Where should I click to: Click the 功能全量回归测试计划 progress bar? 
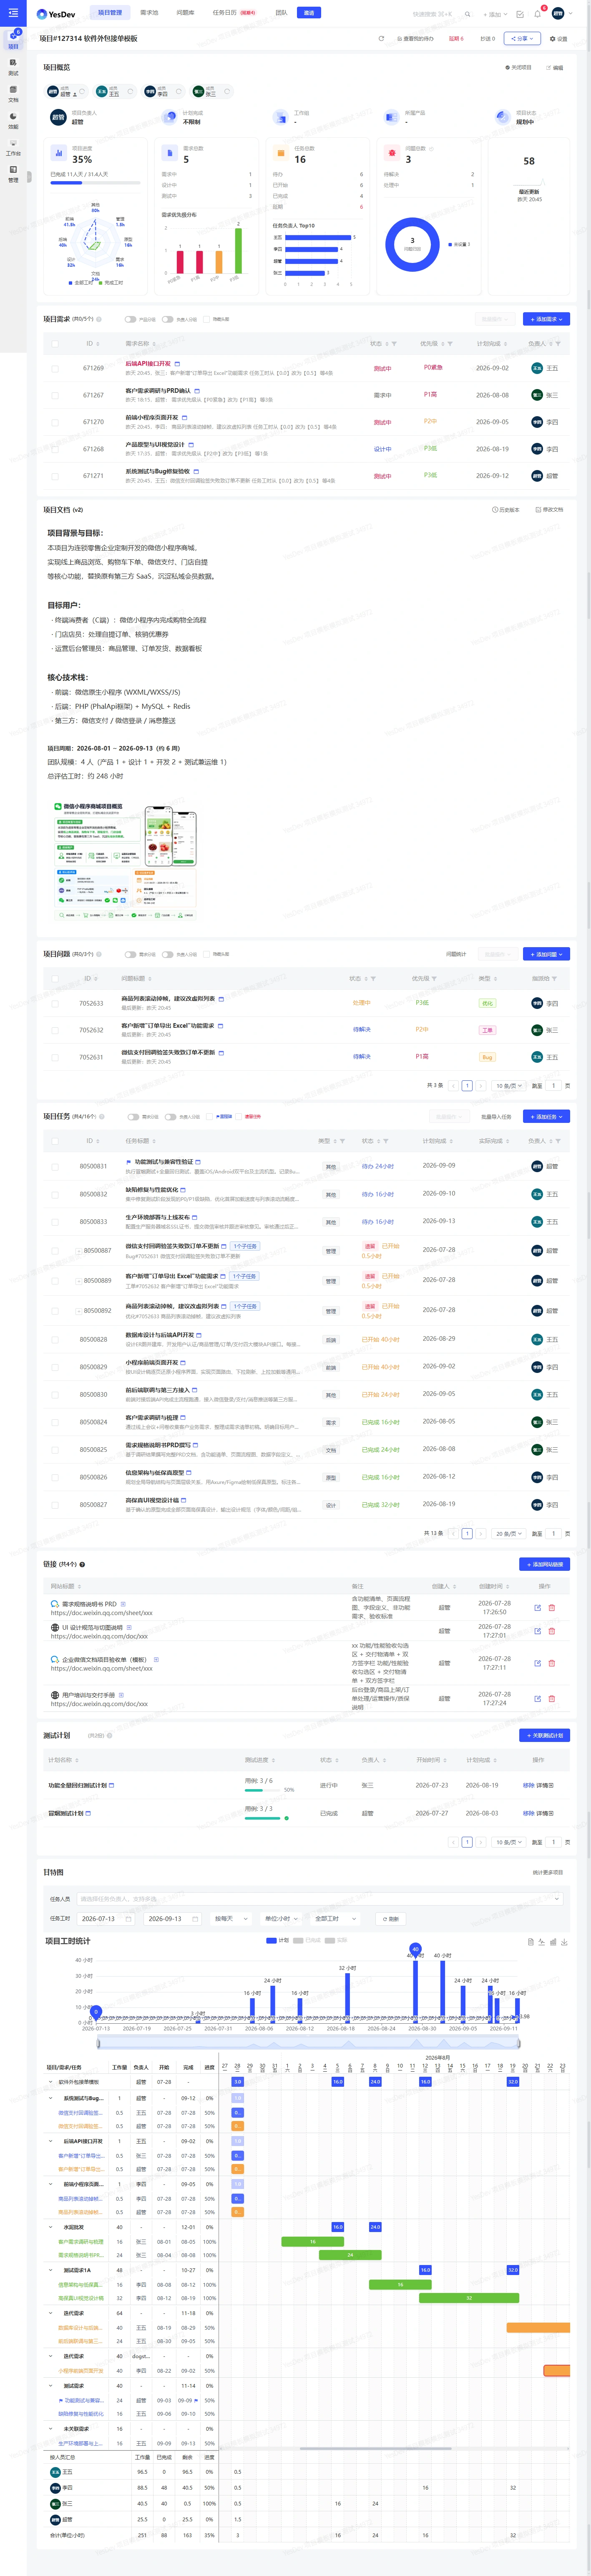[x=264, y=1790]
